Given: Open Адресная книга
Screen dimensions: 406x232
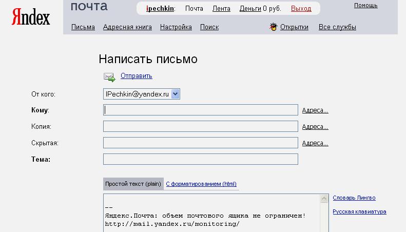Looking at the screenshot, I should tap(127, 27).
